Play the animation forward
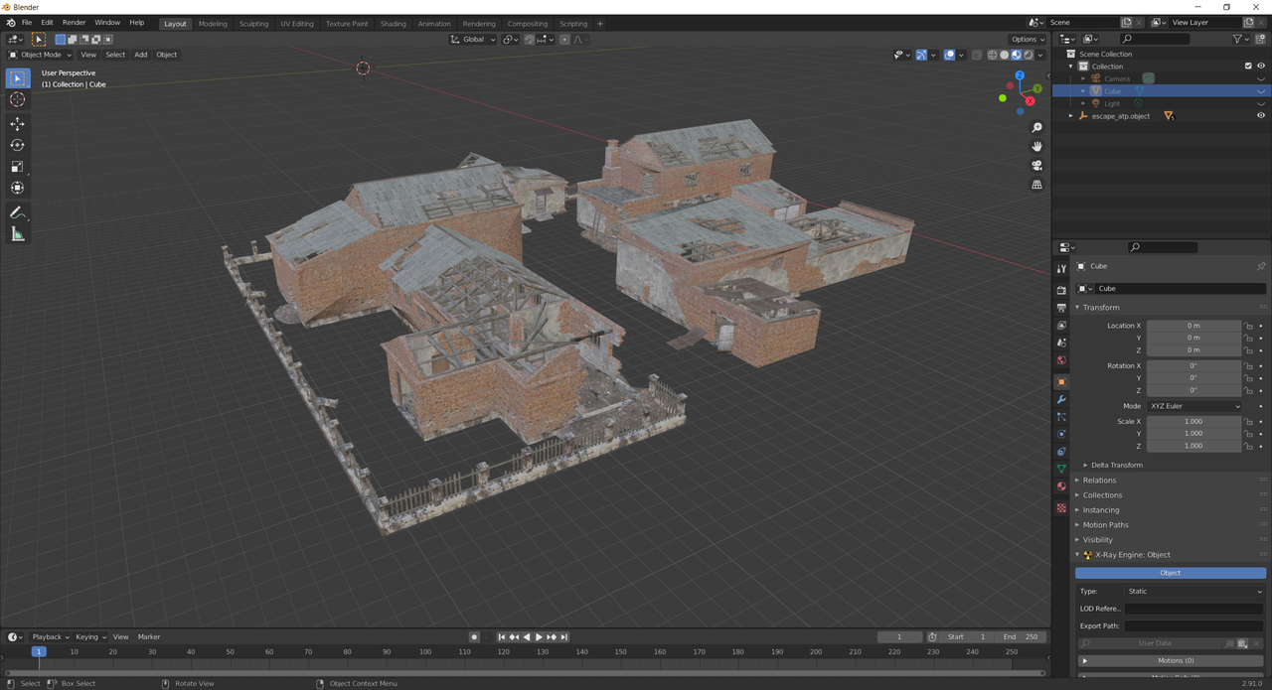 539,636
